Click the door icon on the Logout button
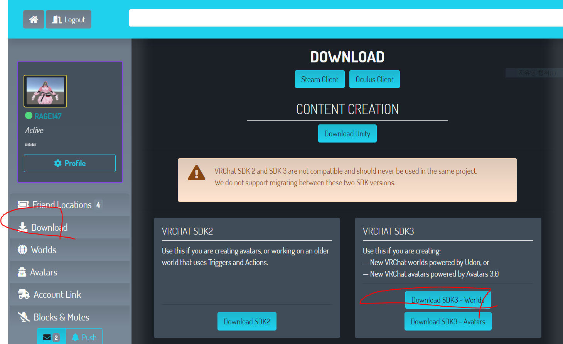The image size is (563, 344). pyautogui.click(x=57, y=20)
